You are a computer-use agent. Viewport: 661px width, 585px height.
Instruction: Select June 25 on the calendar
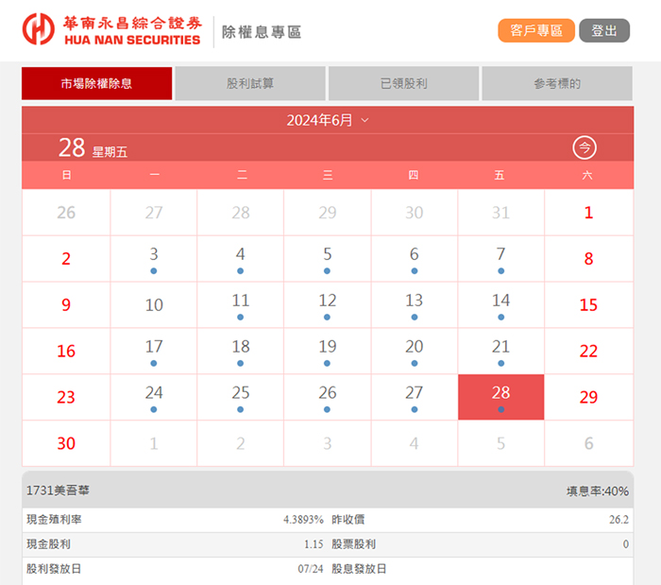[241, 397]
